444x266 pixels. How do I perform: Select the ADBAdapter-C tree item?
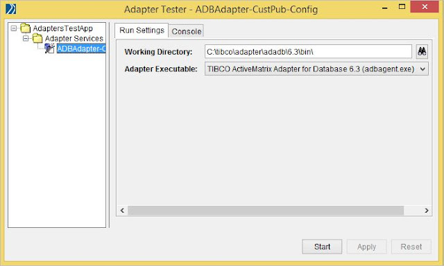[81, 48]
